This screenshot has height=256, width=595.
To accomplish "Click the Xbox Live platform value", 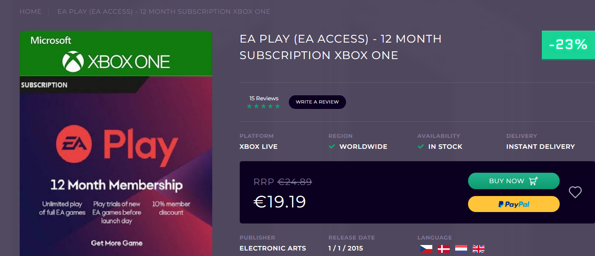I will pyautogui.click(x=259, y=147).
